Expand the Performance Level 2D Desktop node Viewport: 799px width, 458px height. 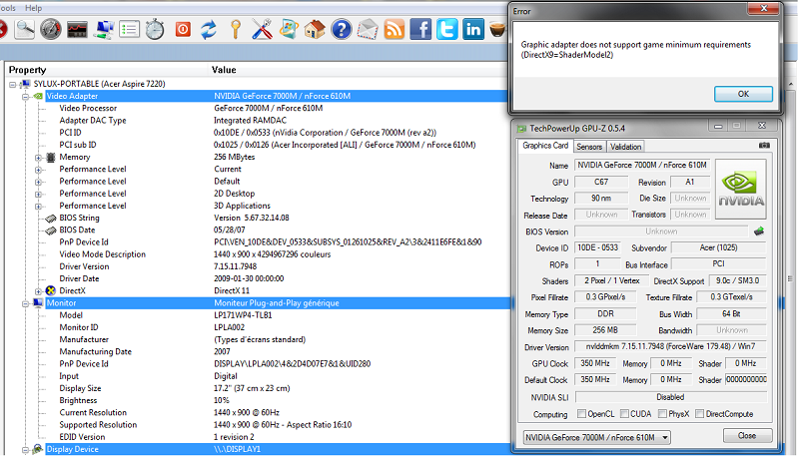[x=38, y=195]
